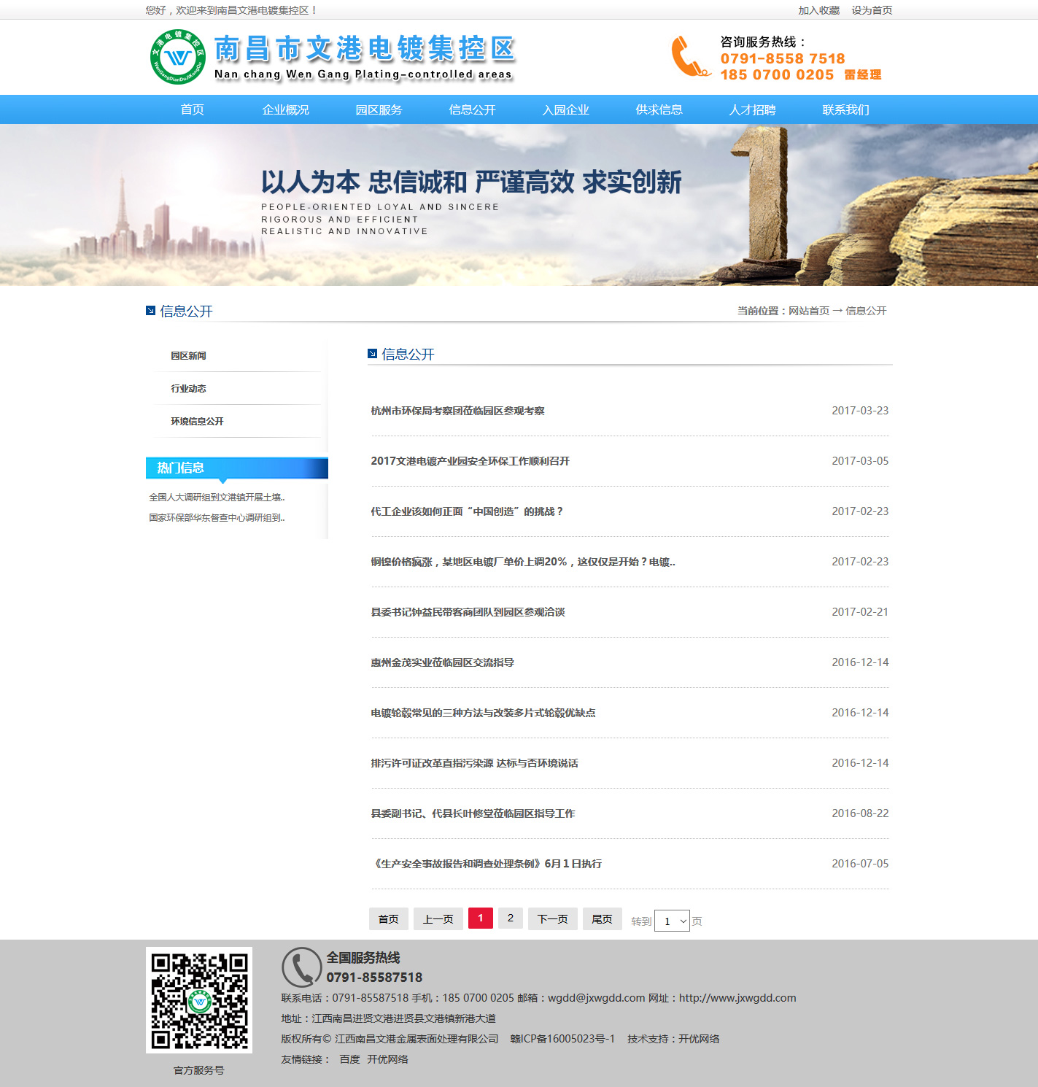The width and height of the screenshot is (1038, 1087).
Task: Open the 联系我们 navigation menu
Action: [x=846, y=109]
